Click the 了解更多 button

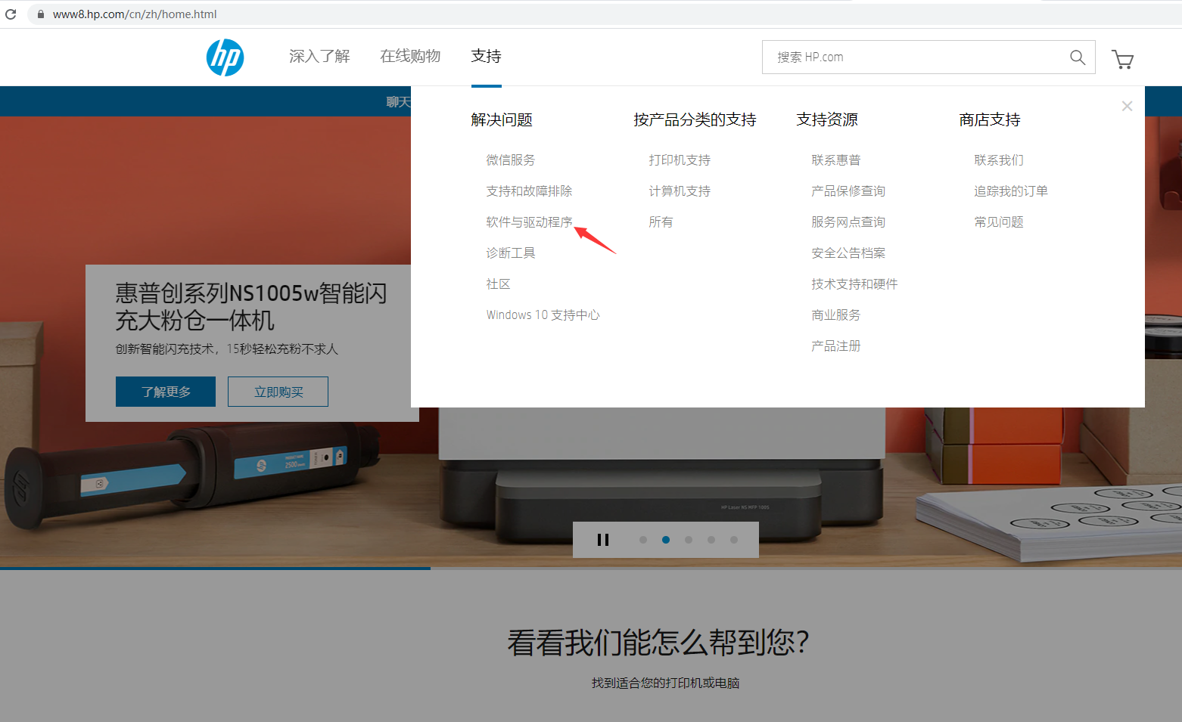[166, 392]
